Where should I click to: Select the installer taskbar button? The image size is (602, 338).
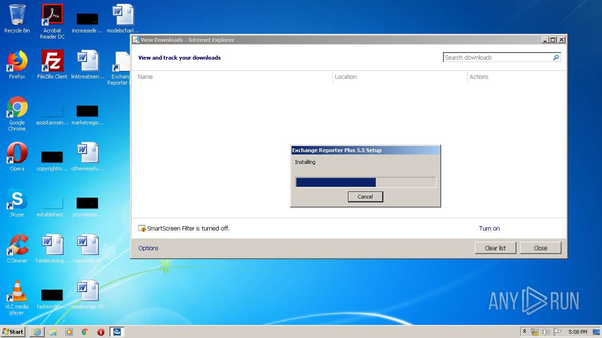(117, 332)
